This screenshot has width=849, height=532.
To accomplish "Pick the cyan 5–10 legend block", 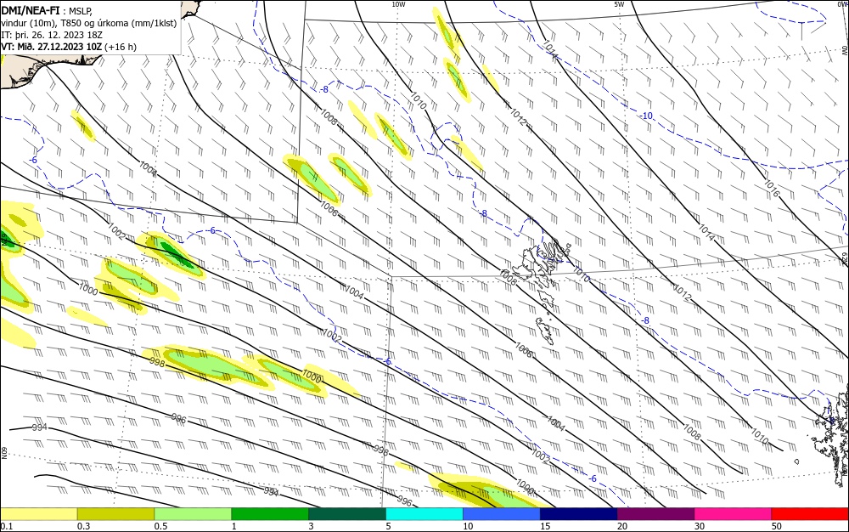I will click(424, 514).
